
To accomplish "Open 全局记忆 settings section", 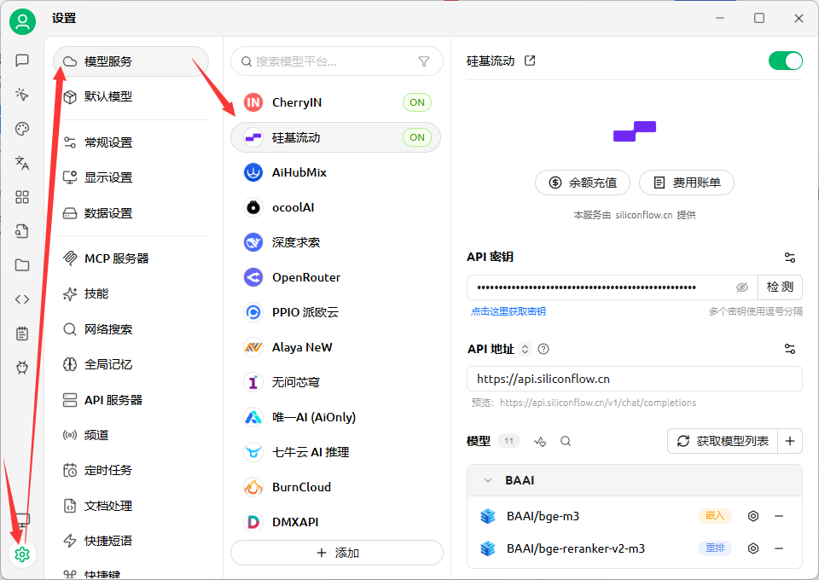I will coord(131,364).
